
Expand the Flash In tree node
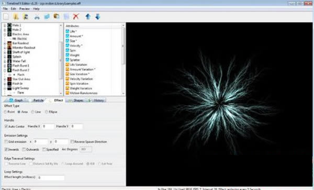coord(5,84)
